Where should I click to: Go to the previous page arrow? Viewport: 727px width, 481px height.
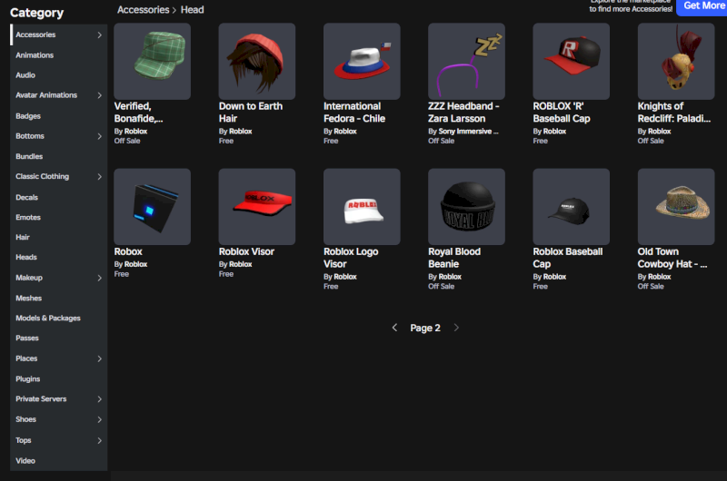pos(394,328)
